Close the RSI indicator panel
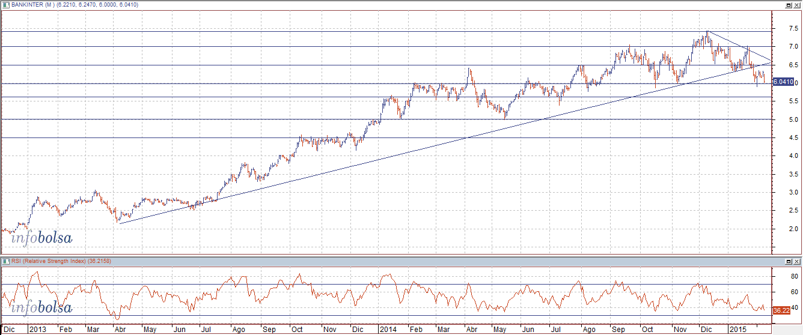803x335 pixels. pyautogui.click(x=796, y=262)
